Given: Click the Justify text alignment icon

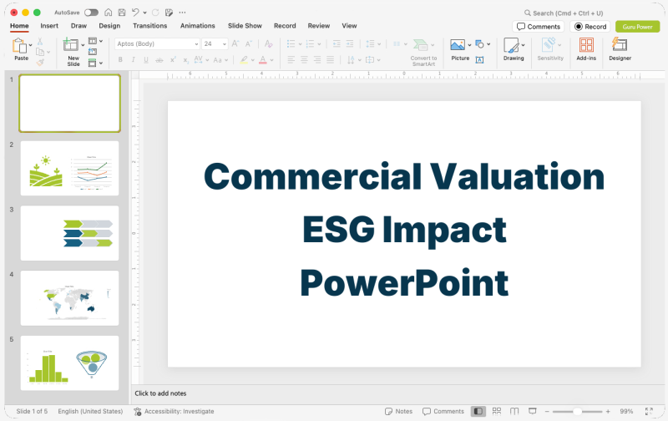Looking at the screenshot, I should coord(330,59).
